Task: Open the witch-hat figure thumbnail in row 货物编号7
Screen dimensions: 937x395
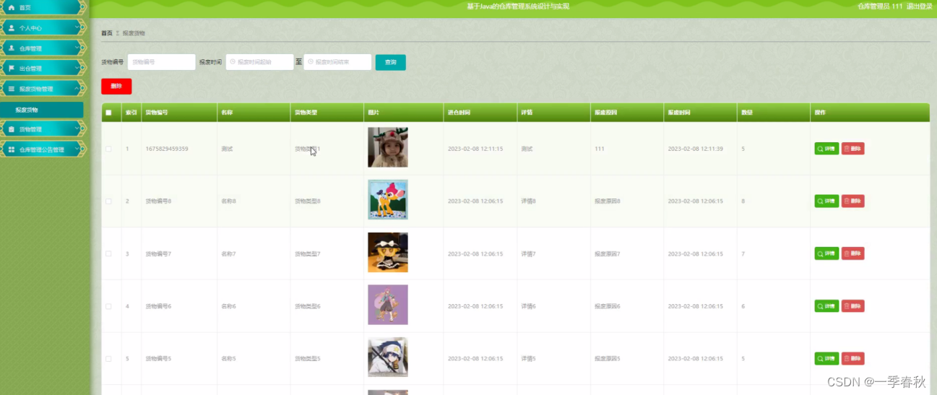Action: point(388,253)
